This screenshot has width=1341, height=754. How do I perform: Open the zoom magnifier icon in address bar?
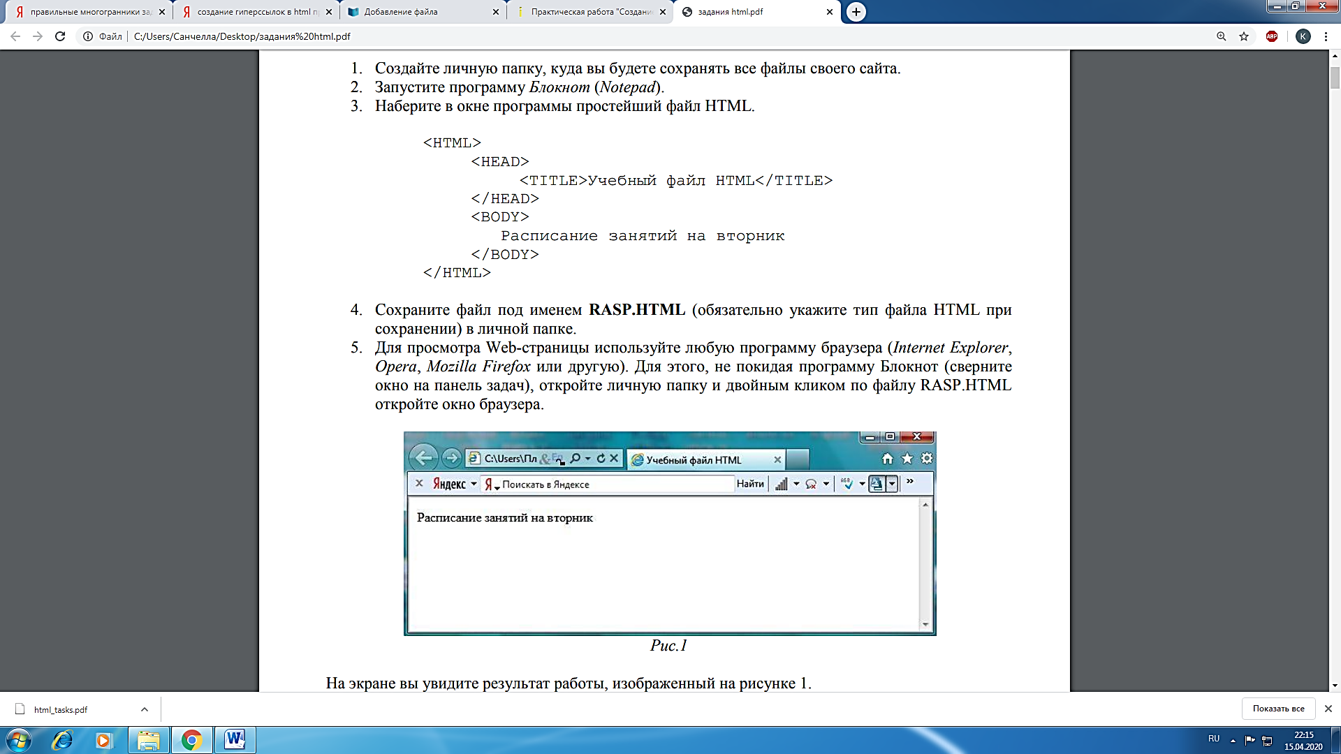(1222, 36)
